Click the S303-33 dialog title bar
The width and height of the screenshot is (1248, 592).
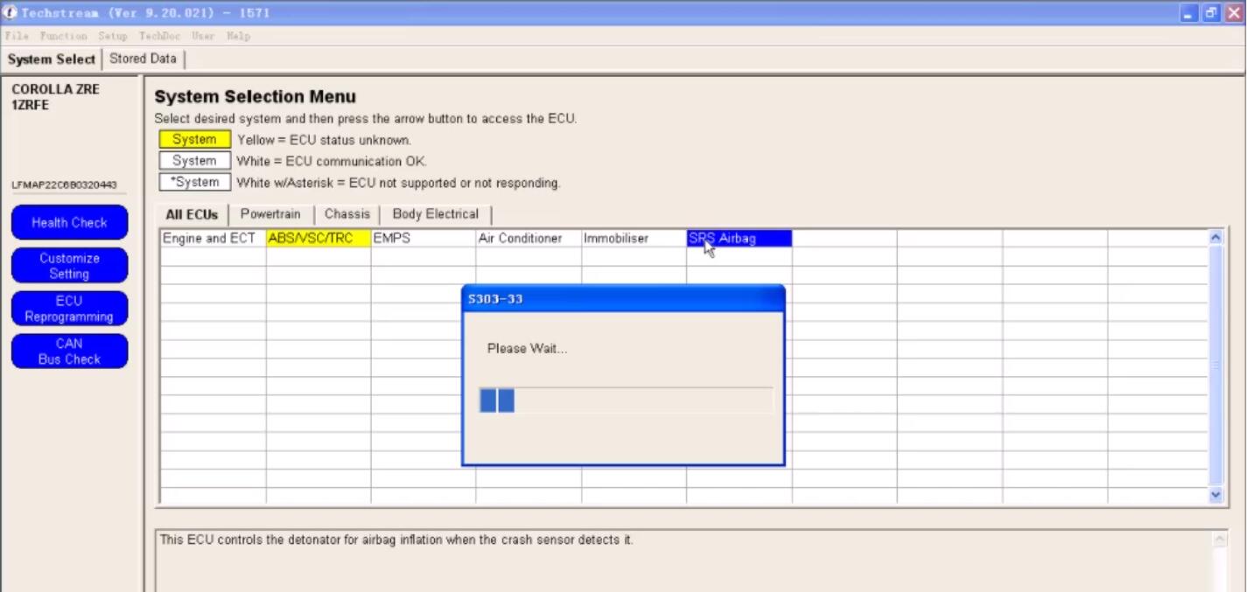coord(623,299)
